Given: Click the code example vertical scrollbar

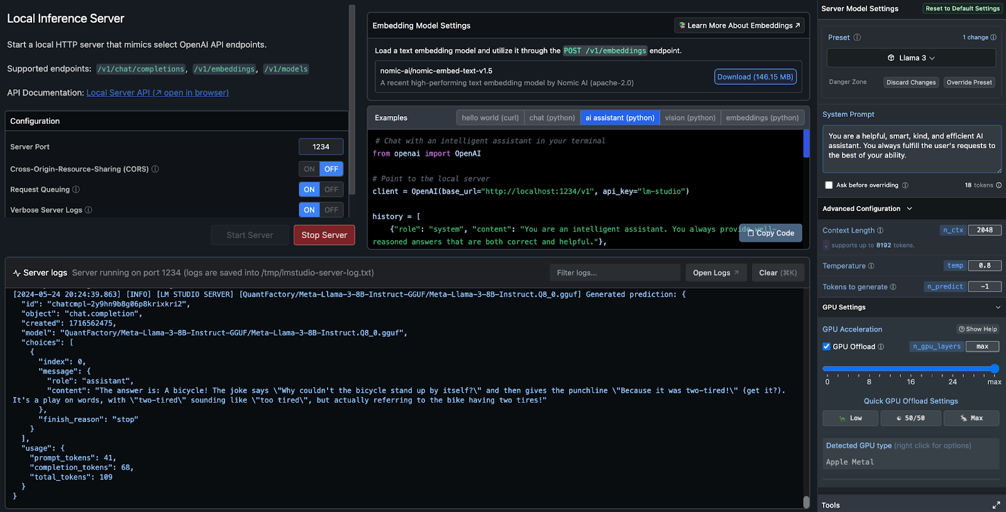Looking at the screenshot, I should [807, 144].
